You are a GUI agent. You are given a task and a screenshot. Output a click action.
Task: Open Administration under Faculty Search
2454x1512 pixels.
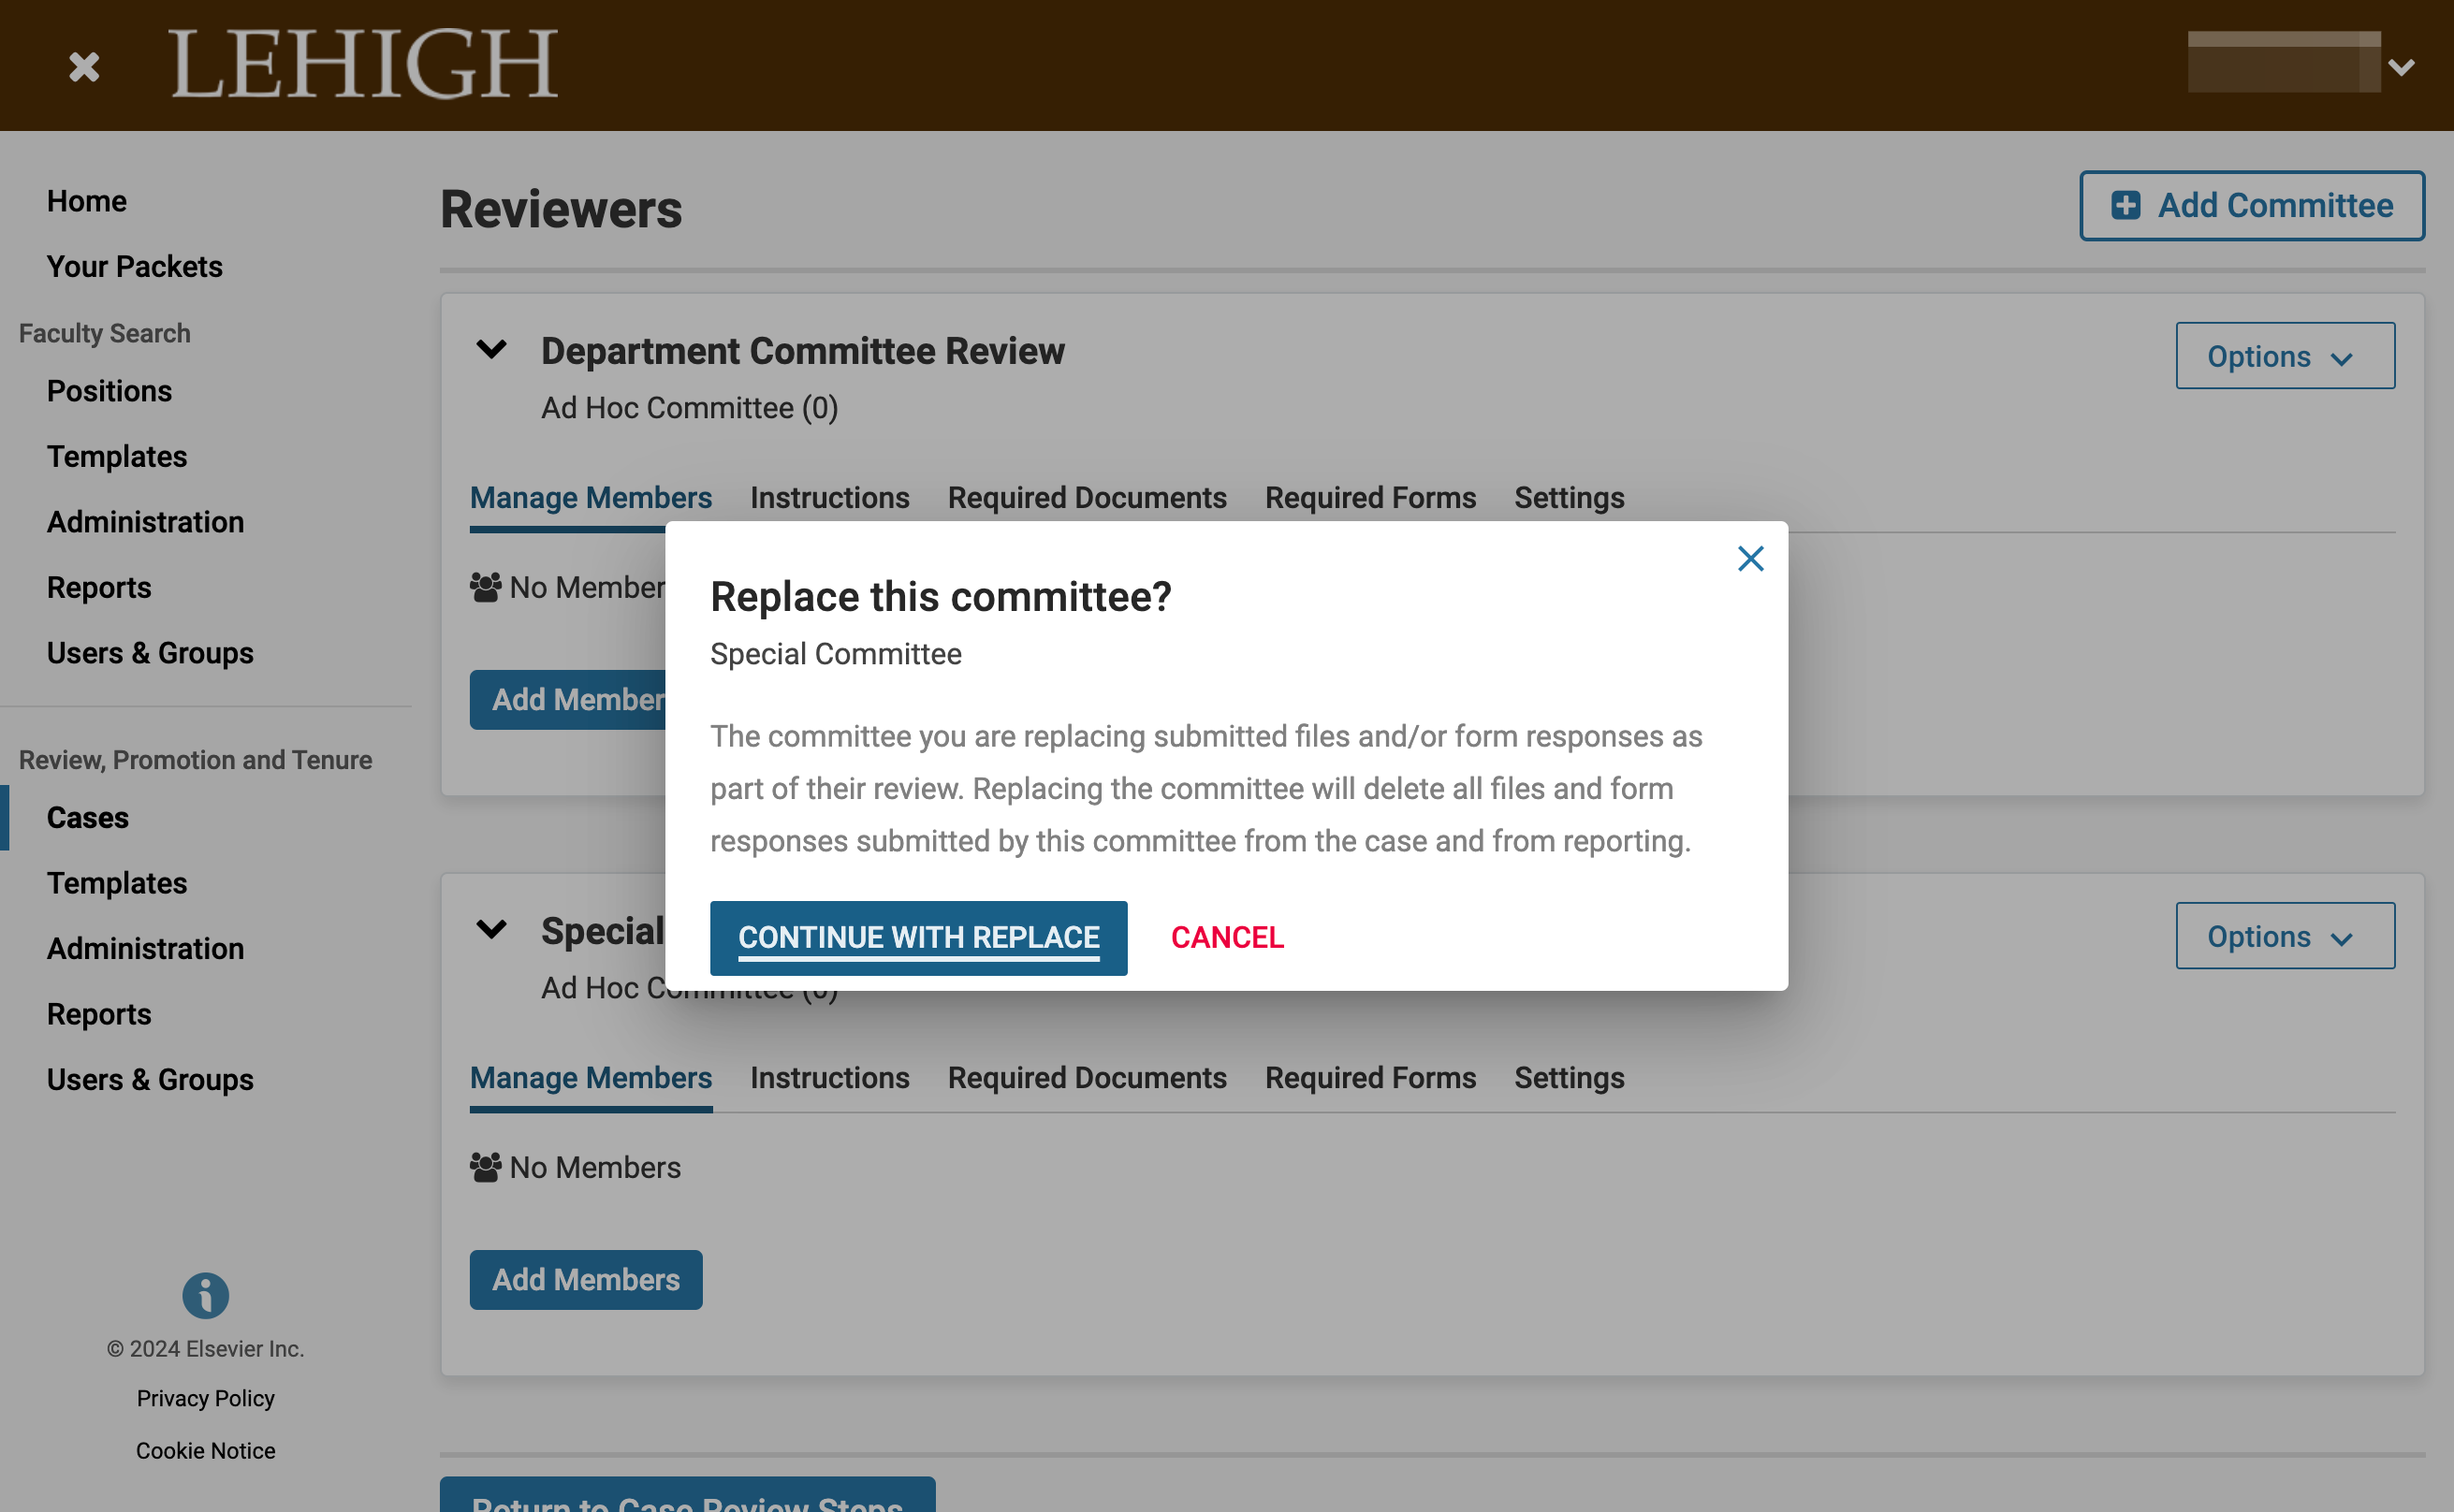point(145,522)
